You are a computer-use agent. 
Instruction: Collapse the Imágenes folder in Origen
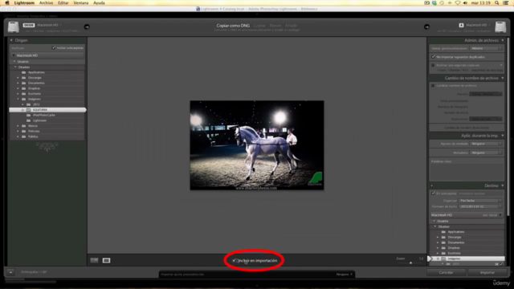(x=18, y=99)
